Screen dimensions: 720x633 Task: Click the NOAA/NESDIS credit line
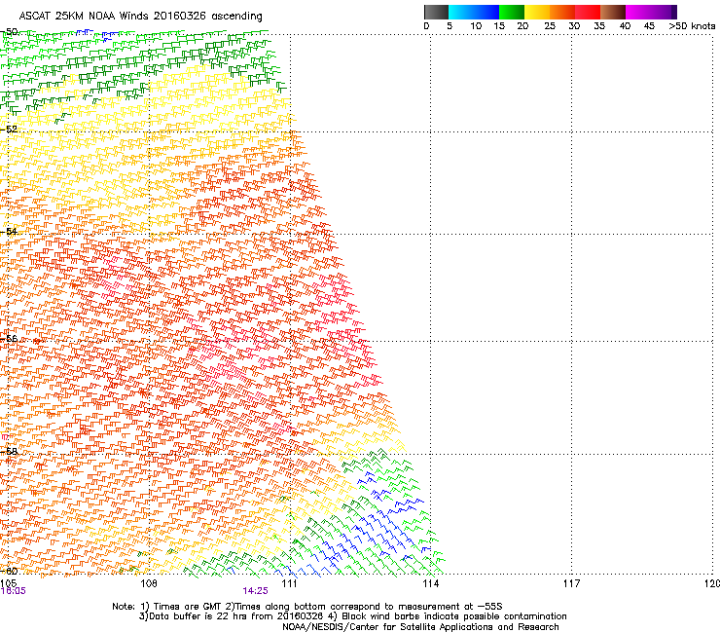420,627
